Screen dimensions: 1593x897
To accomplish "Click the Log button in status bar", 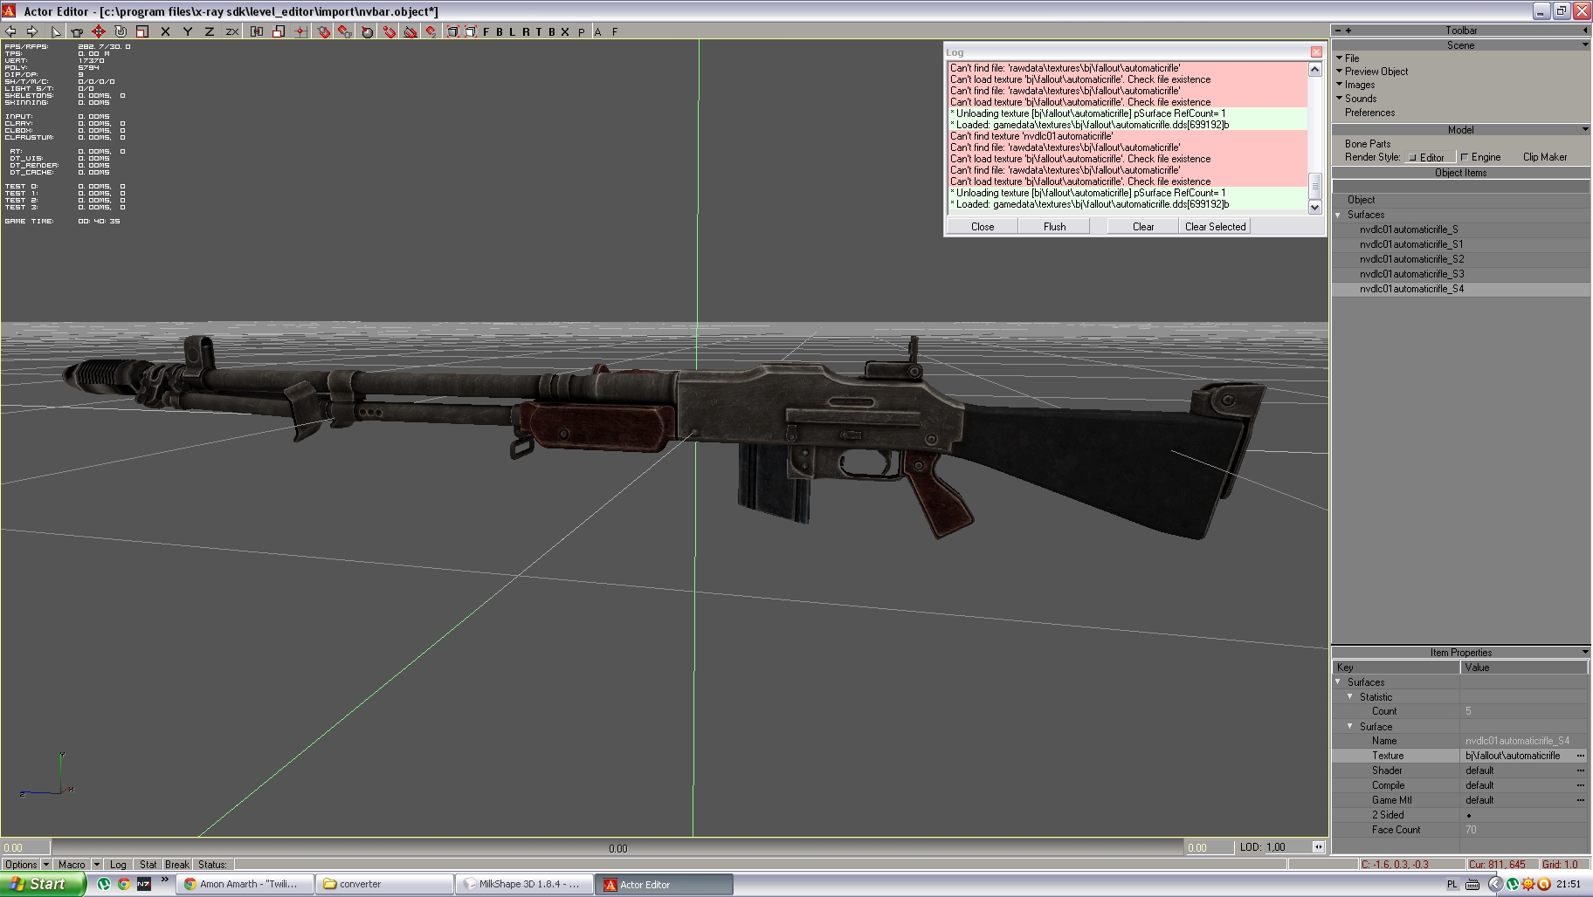I will pyautogui.click(x=118, y=864).
